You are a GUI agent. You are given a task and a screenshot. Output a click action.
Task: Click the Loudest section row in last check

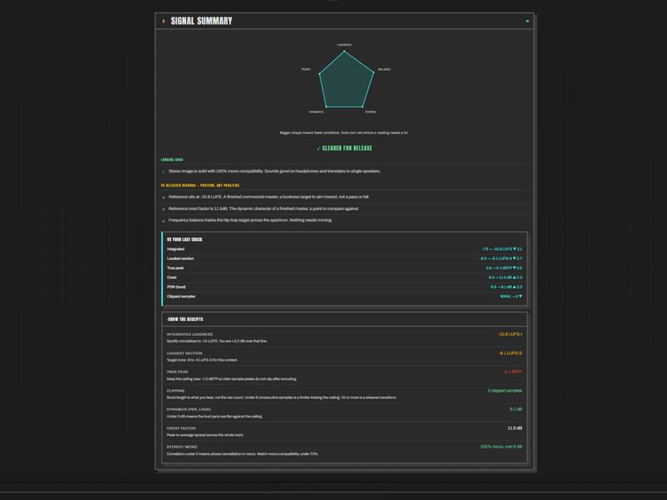pyautogui.click(x=344, y=258)
